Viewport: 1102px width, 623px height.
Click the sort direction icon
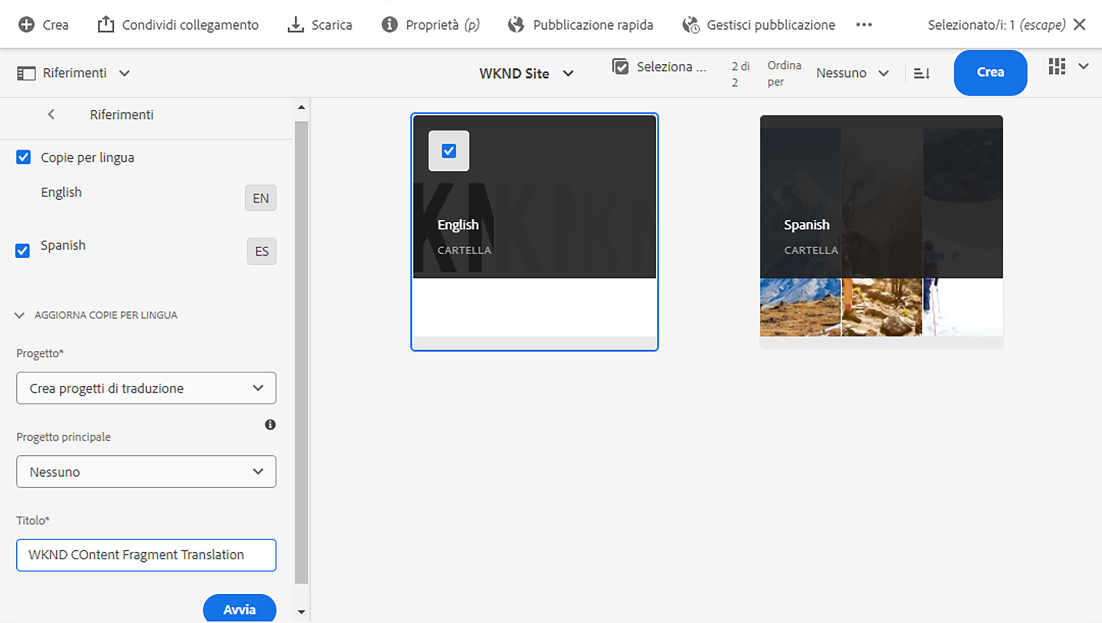coord(921,73)
